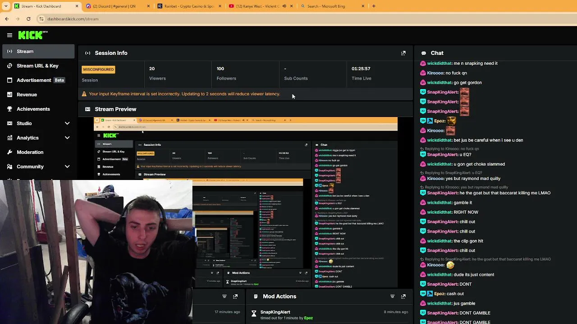Go back with the browser back arrow
577x324 pixels.
7,19
